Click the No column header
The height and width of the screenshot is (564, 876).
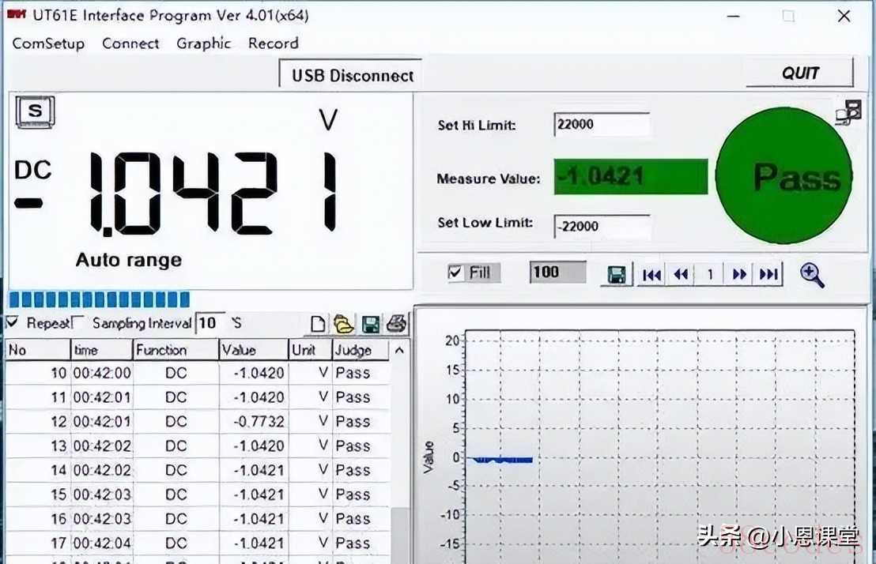[x=37, y=350]
